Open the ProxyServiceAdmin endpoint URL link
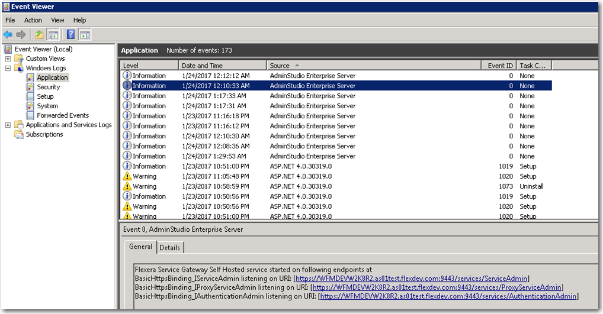The image size is (603, 314). pyautogui.click(x=437, y=287)
